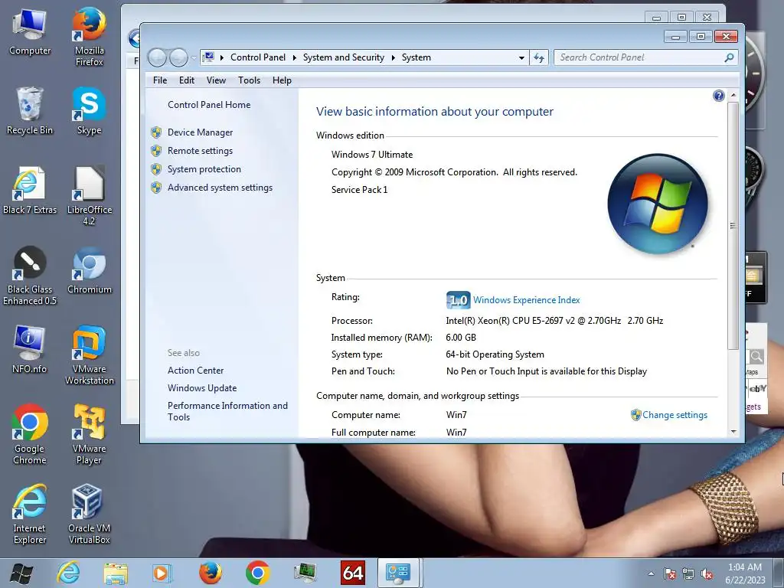Open Action Center under See also
Viewport: 784px width, 588px height.
click(x=195, y=371)
